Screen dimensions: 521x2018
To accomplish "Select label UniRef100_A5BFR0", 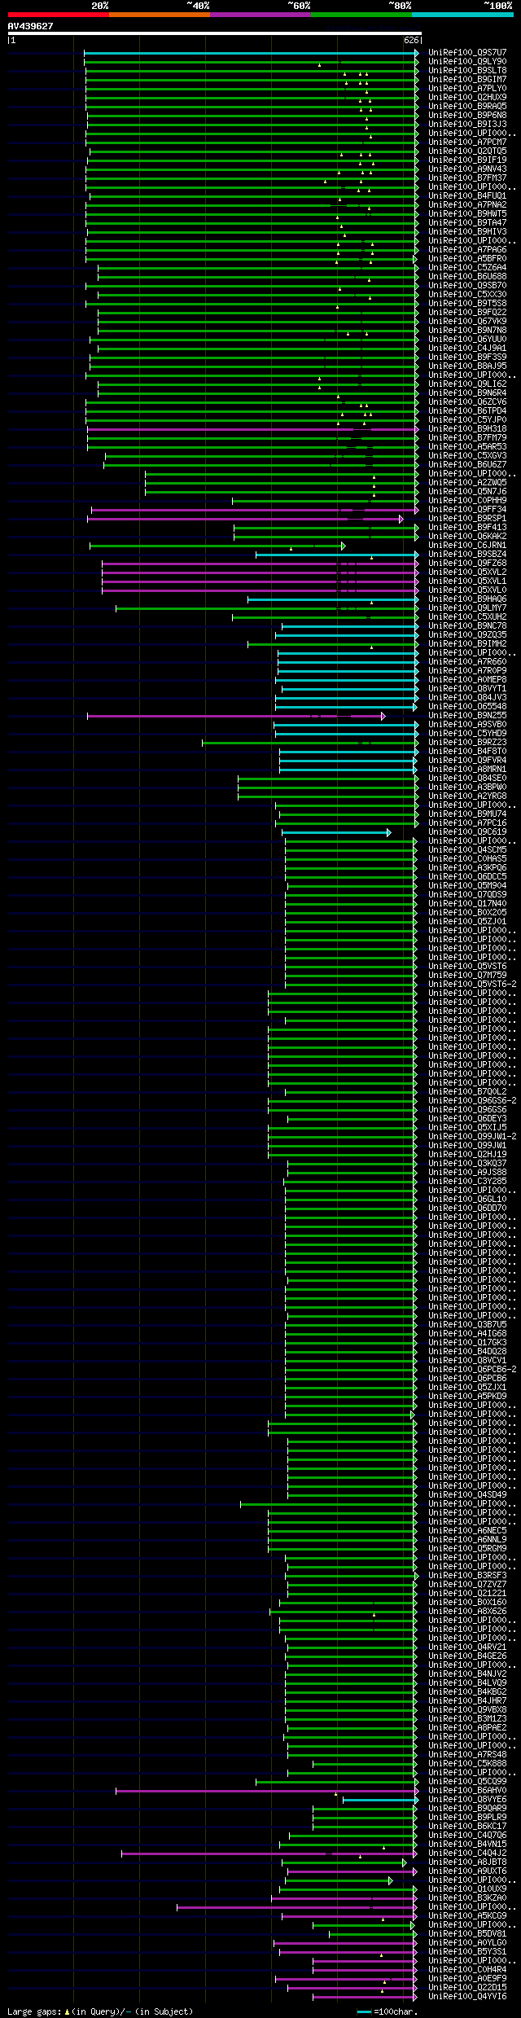I will tap(467, 259).
